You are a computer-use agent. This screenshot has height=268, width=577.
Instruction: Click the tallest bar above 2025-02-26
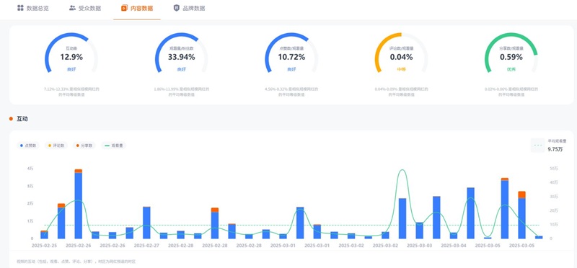pos(79,204)
